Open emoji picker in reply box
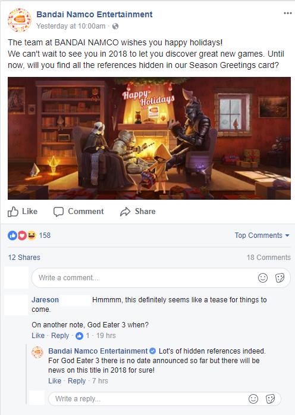Screen dimensions: 295x415 (253, 399)
